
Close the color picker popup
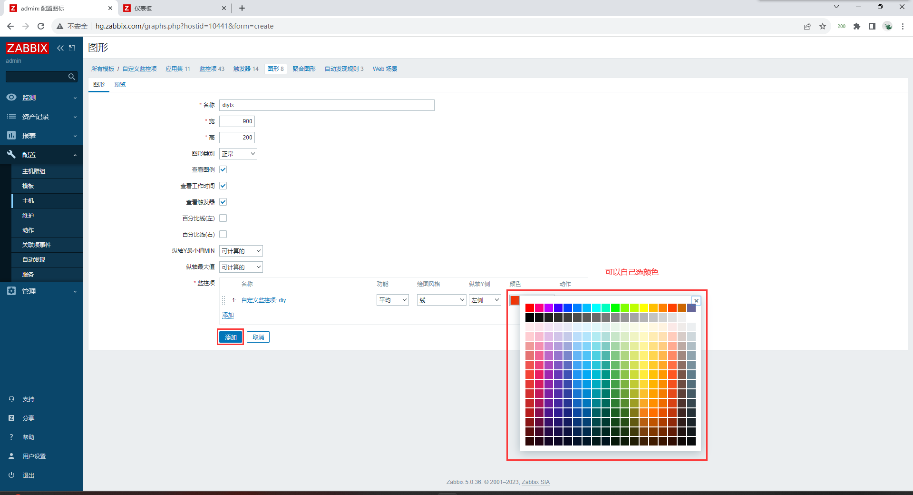click(696, 301)
